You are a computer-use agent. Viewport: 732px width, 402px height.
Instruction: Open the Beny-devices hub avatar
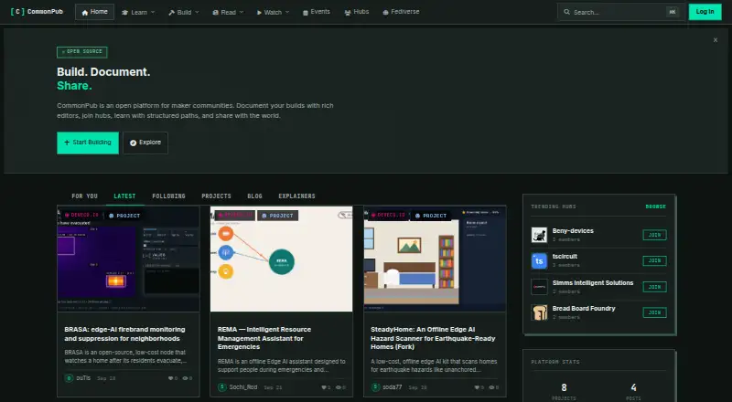539,235
